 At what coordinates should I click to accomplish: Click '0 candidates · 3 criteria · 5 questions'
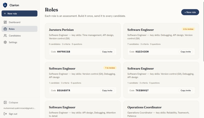tap(66, 44)
